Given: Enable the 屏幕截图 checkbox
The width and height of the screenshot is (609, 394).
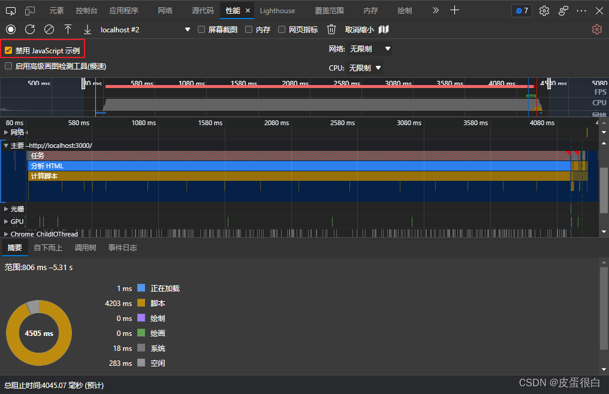Looking at the screenshot, I should coord(201,30).
